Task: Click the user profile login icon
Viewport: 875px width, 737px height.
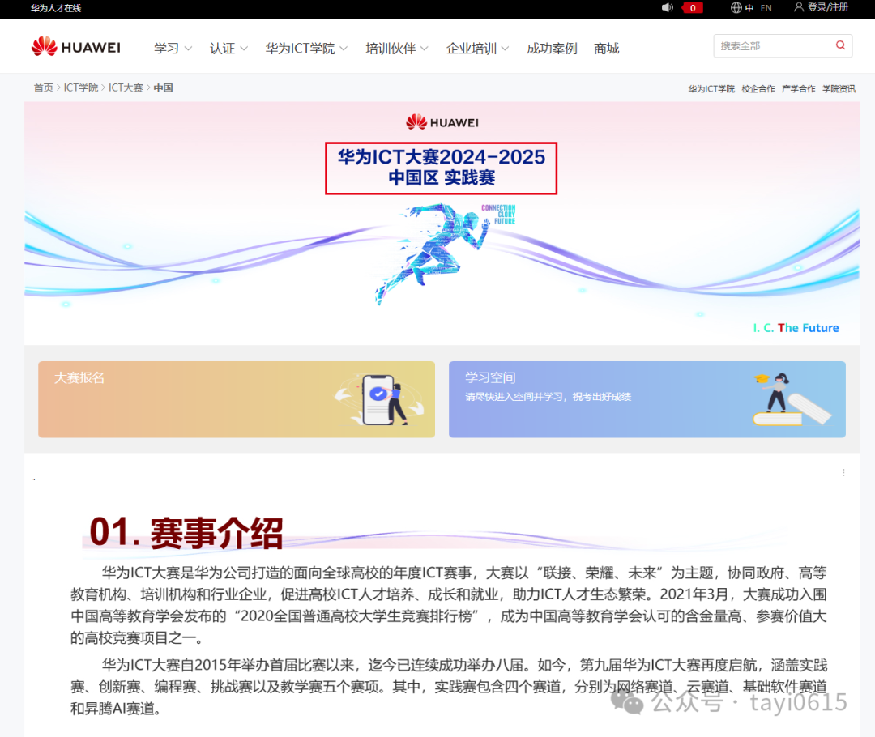Action: pyautogui.click(x=799, y=7)
